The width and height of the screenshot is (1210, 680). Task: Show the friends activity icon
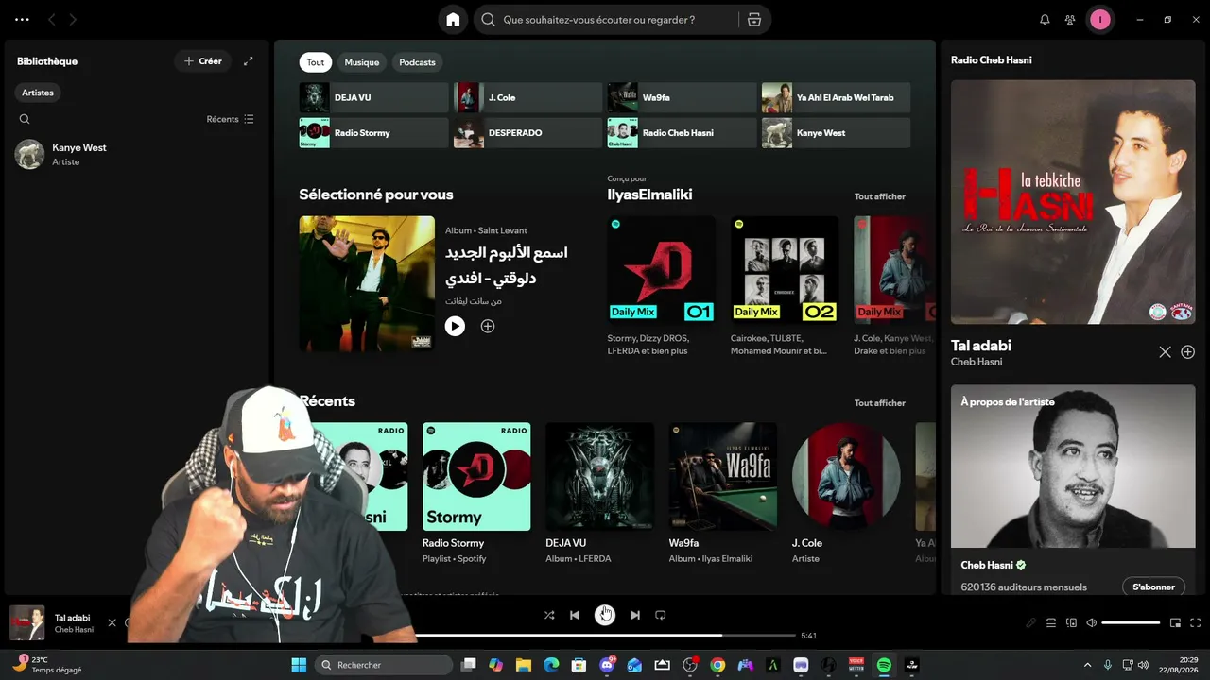(x=1070, y=20)
